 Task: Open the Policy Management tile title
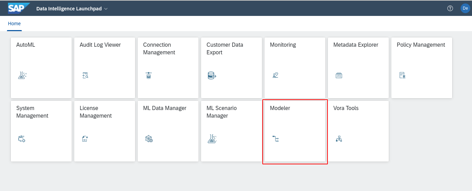pos(421,45)
